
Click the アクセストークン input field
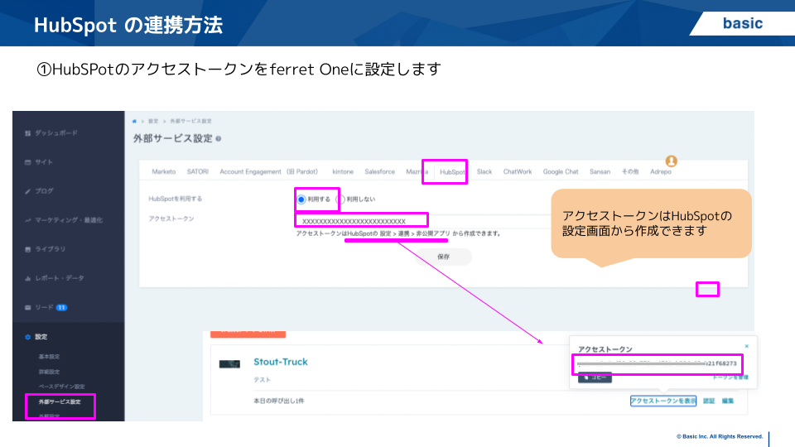(x=423, y=222)
